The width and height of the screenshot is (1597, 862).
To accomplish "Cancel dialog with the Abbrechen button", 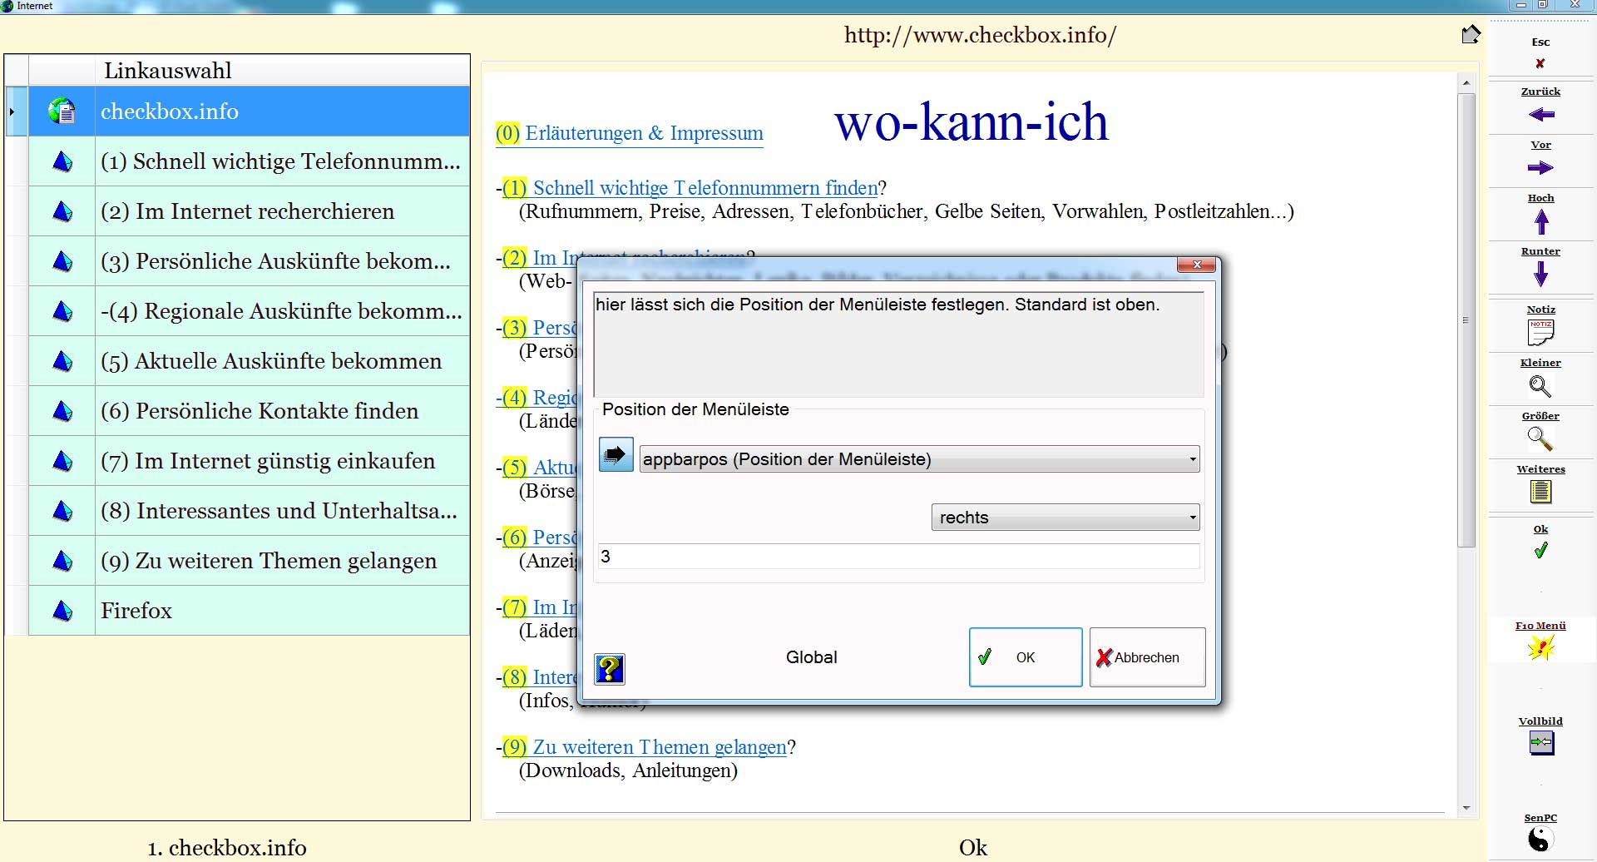I will (x=1147, y=657).
